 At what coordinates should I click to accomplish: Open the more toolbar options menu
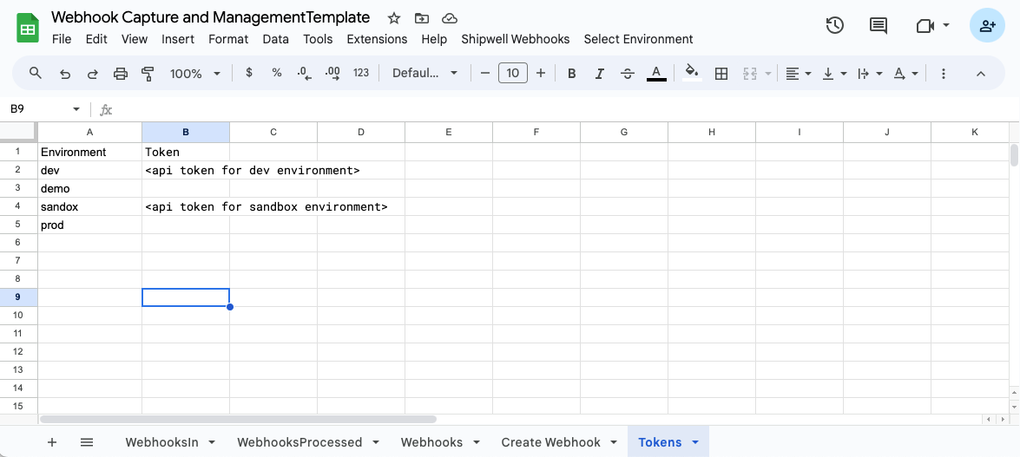[x=944, y=74]
